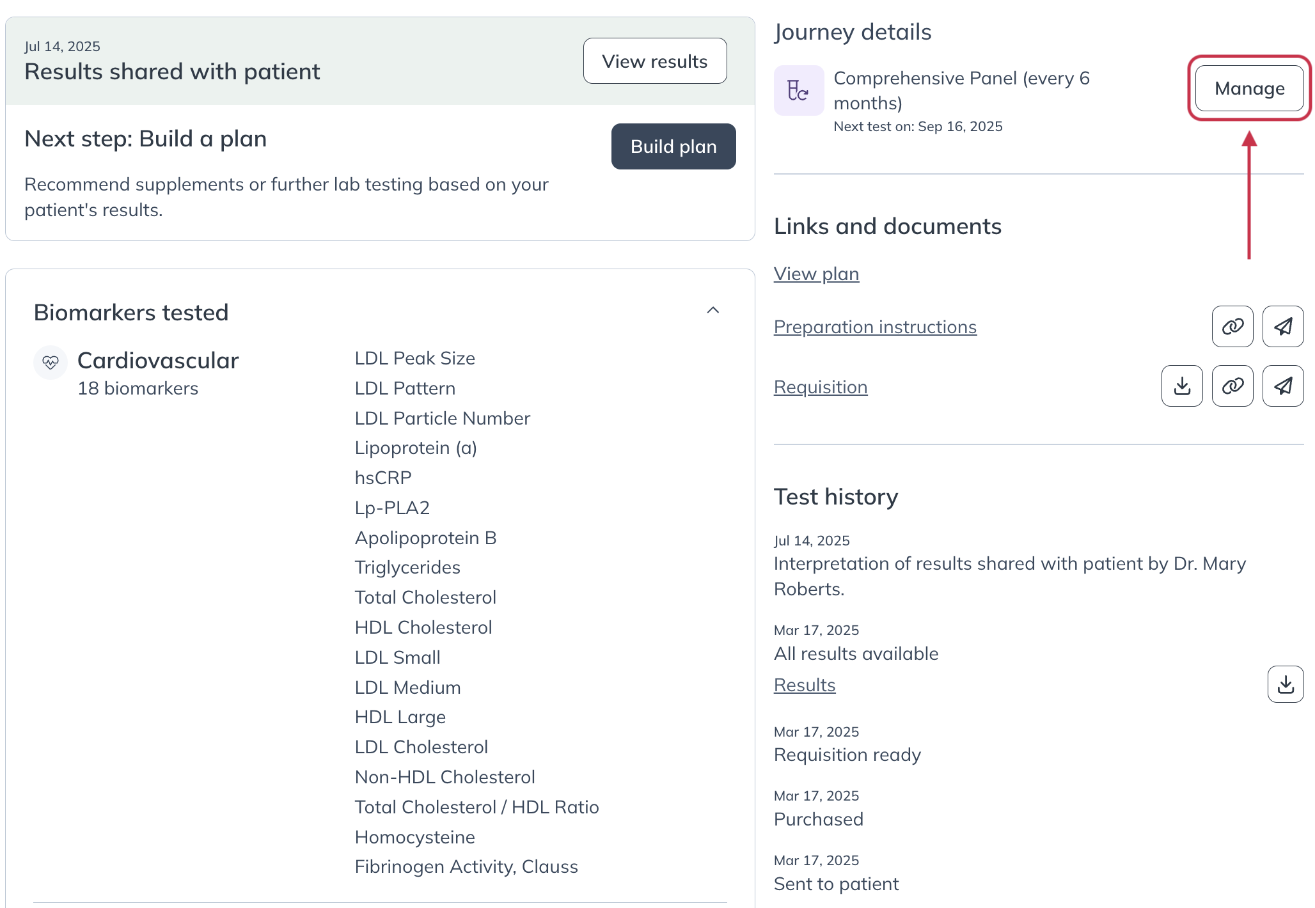Click the Homocysteine biomarker entry
Image resolution: width=1315 pixels, height=908 pixels.
click(x=414, y=837)
